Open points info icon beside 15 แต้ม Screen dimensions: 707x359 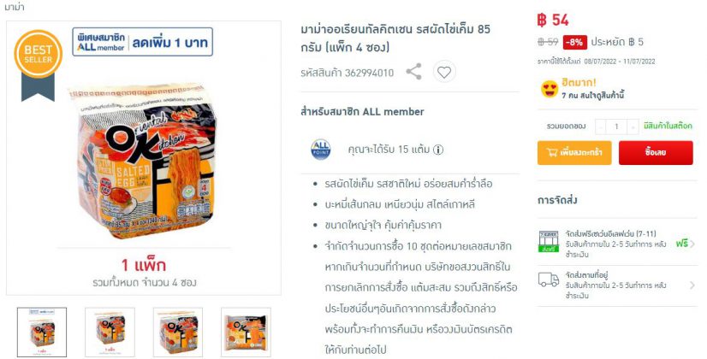click(438, 150)
